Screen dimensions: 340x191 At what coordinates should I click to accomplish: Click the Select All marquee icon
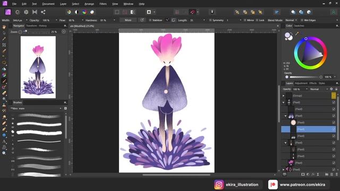click(x=117, y=12)
